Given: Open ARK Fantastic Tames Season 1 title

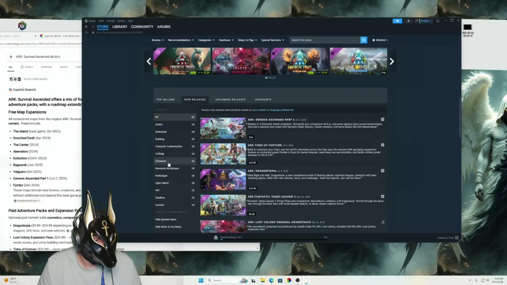Looking at the screenshot, I should point(272,197).
